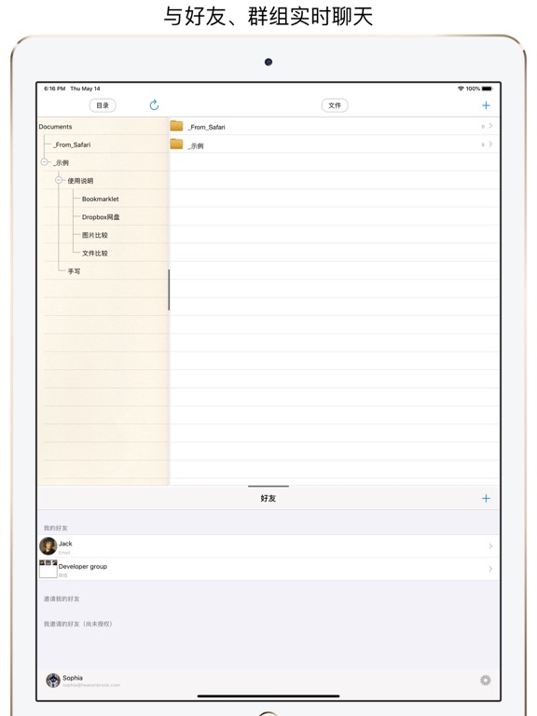Collapse the 使用说明 tree node
Viewport: 537px width, 716px height.
click(x=59, y=180)
